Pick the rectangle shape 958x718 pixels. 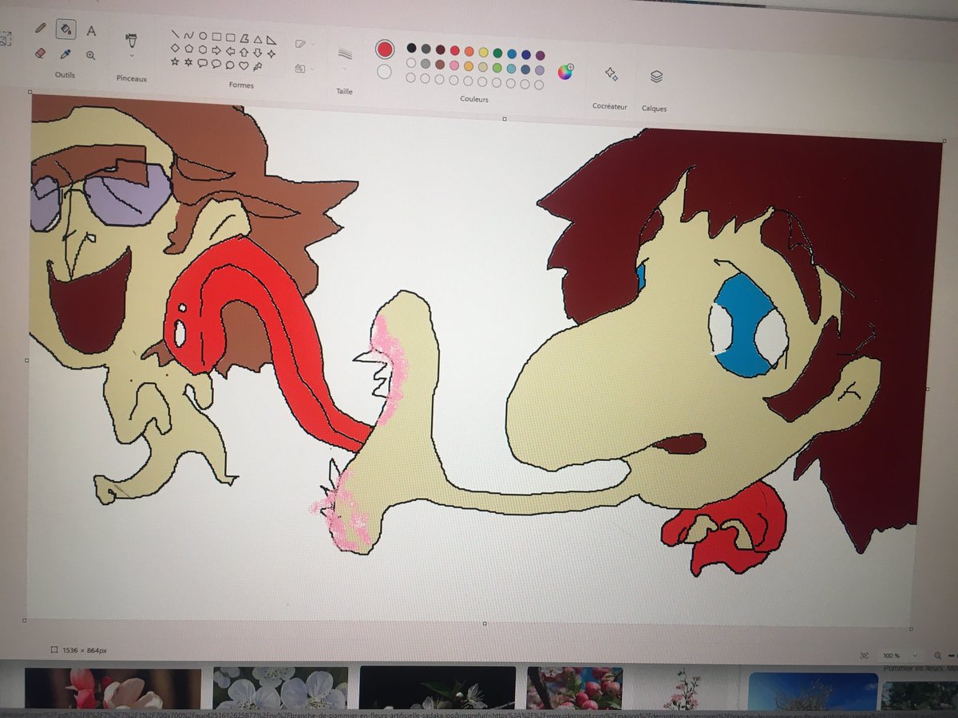point(216,37)
